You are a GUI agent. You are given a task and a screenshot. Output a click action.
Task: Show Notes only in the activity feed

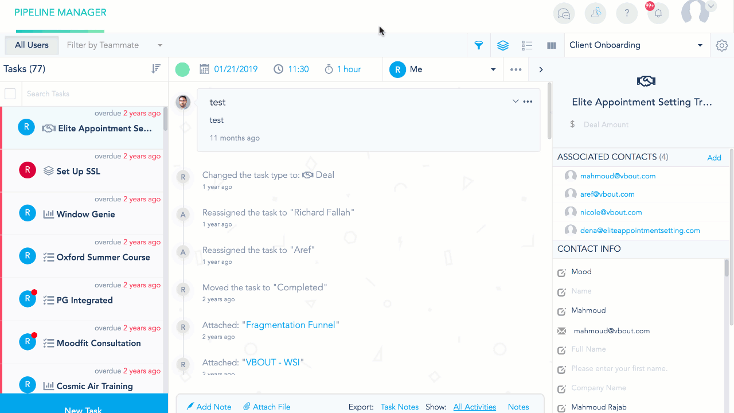pyautogui.click(x=518, y=407)
